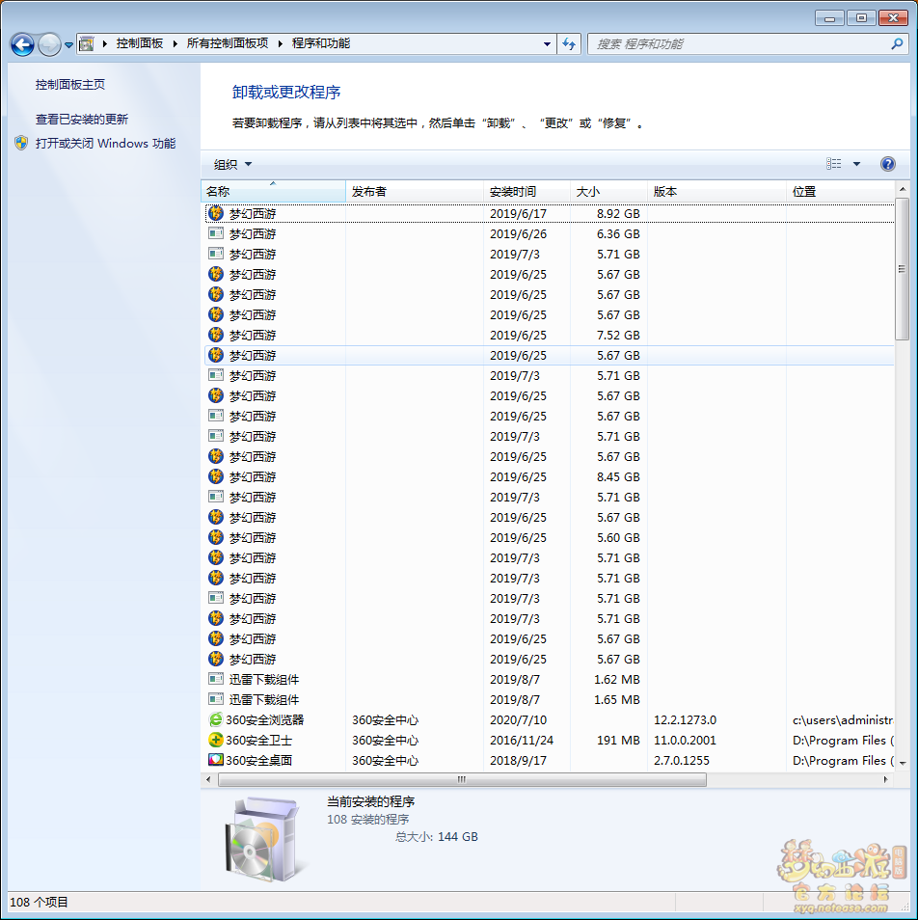Click the vertical scrollbar down arrow
This screenshot has width=918, height=920.
[x=903, y=762]
